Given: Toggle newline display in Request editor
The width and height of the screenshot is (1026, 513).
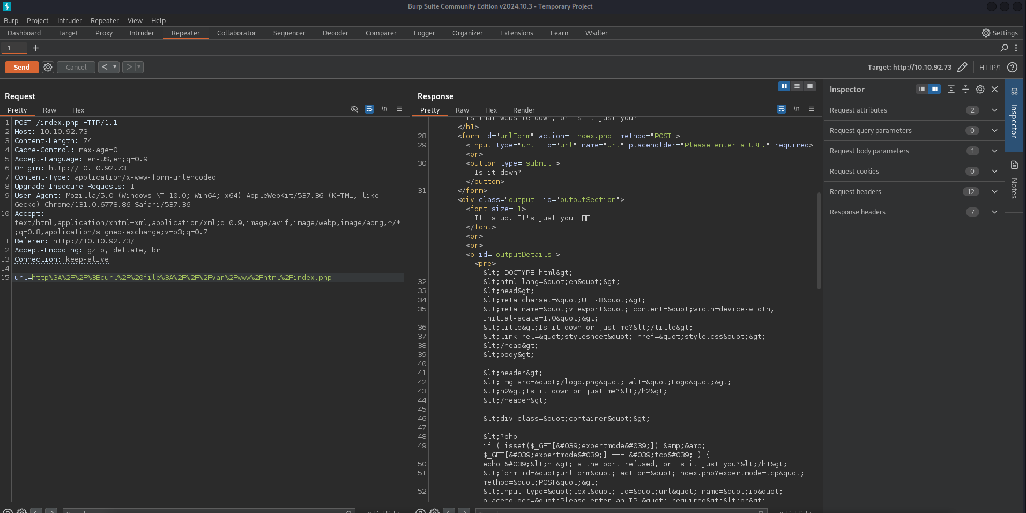Looking at the screenshot, I should click(384, 109).
